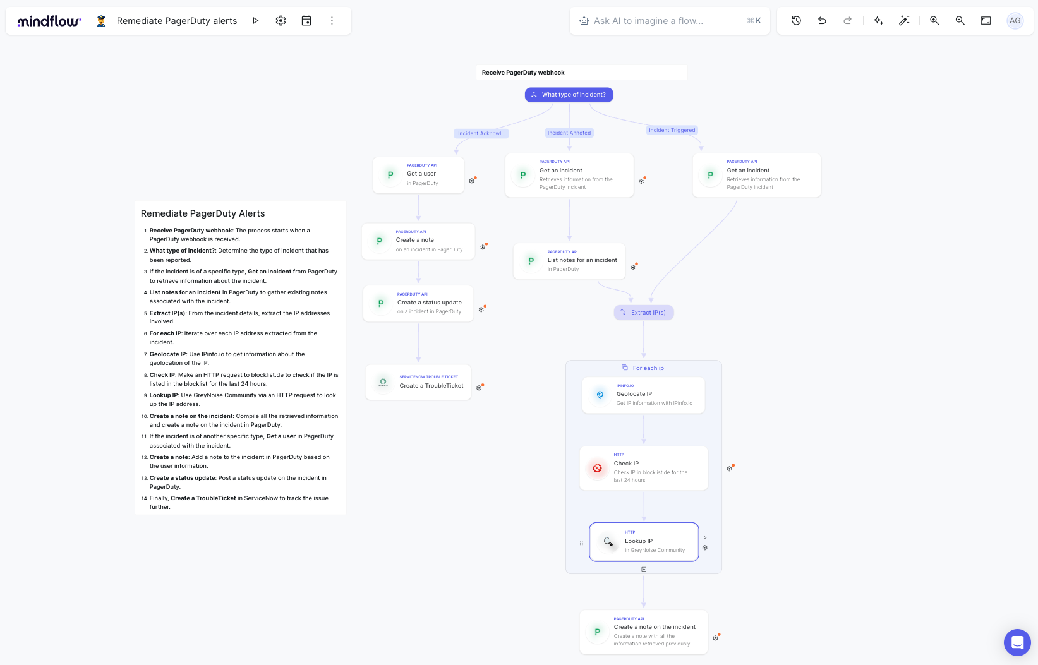Select the Get a user node
1038x665 pixels.
coord(419,175)
